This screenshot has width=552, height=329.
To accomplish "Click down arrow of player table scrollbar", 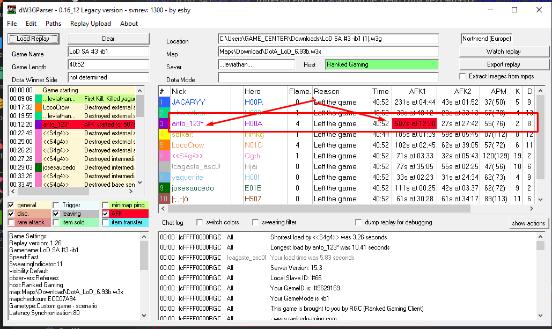I will 541,199.
